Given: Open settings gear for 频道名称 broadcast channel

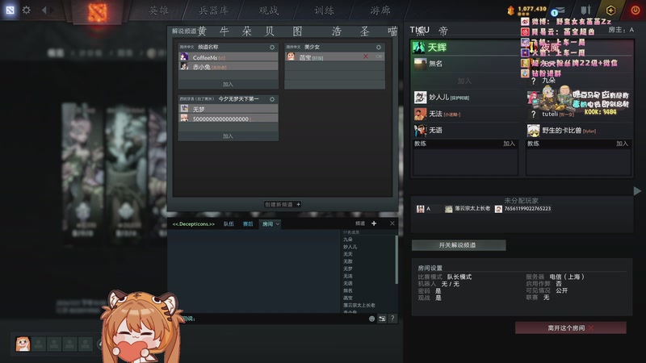Looking at the screenshot, I should 272,48.
